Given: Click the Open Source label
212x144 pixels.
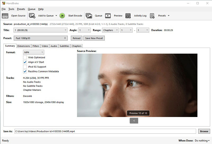Looking at the screenshot, I should tap(18, 16).
